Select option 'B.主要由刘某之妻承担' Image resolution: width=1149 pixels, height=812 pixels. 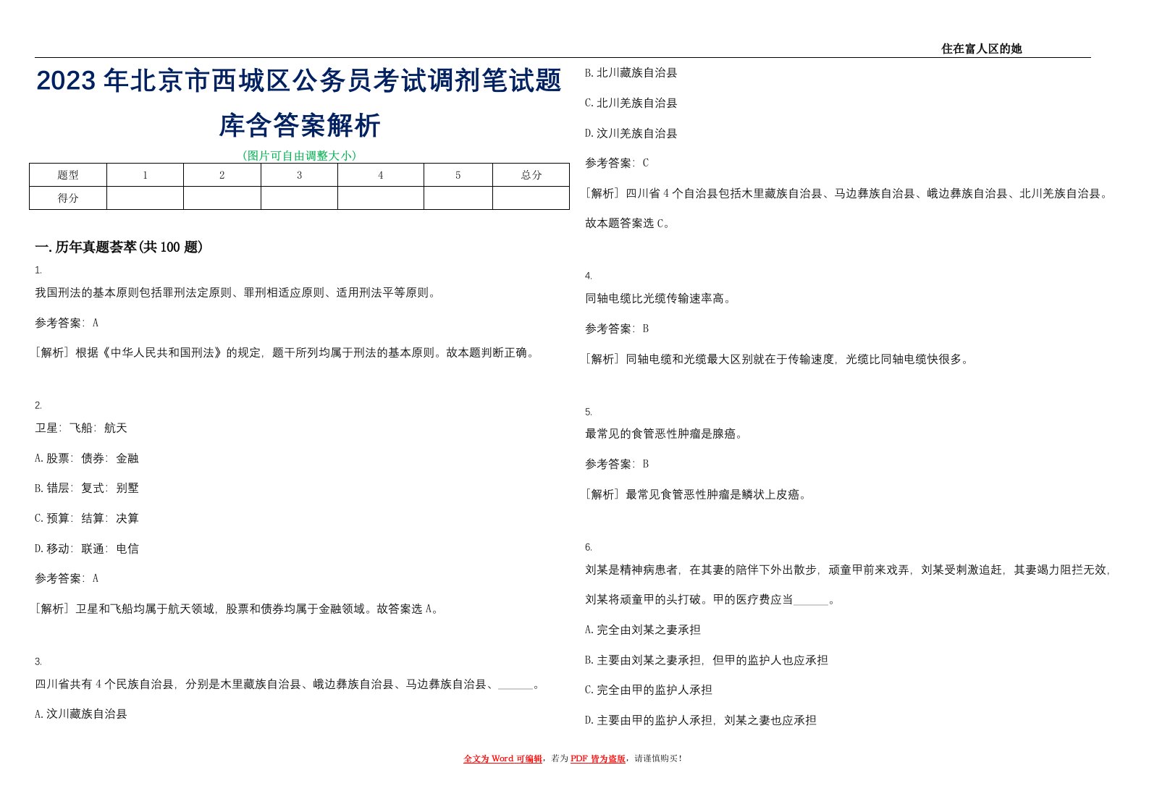707,660
